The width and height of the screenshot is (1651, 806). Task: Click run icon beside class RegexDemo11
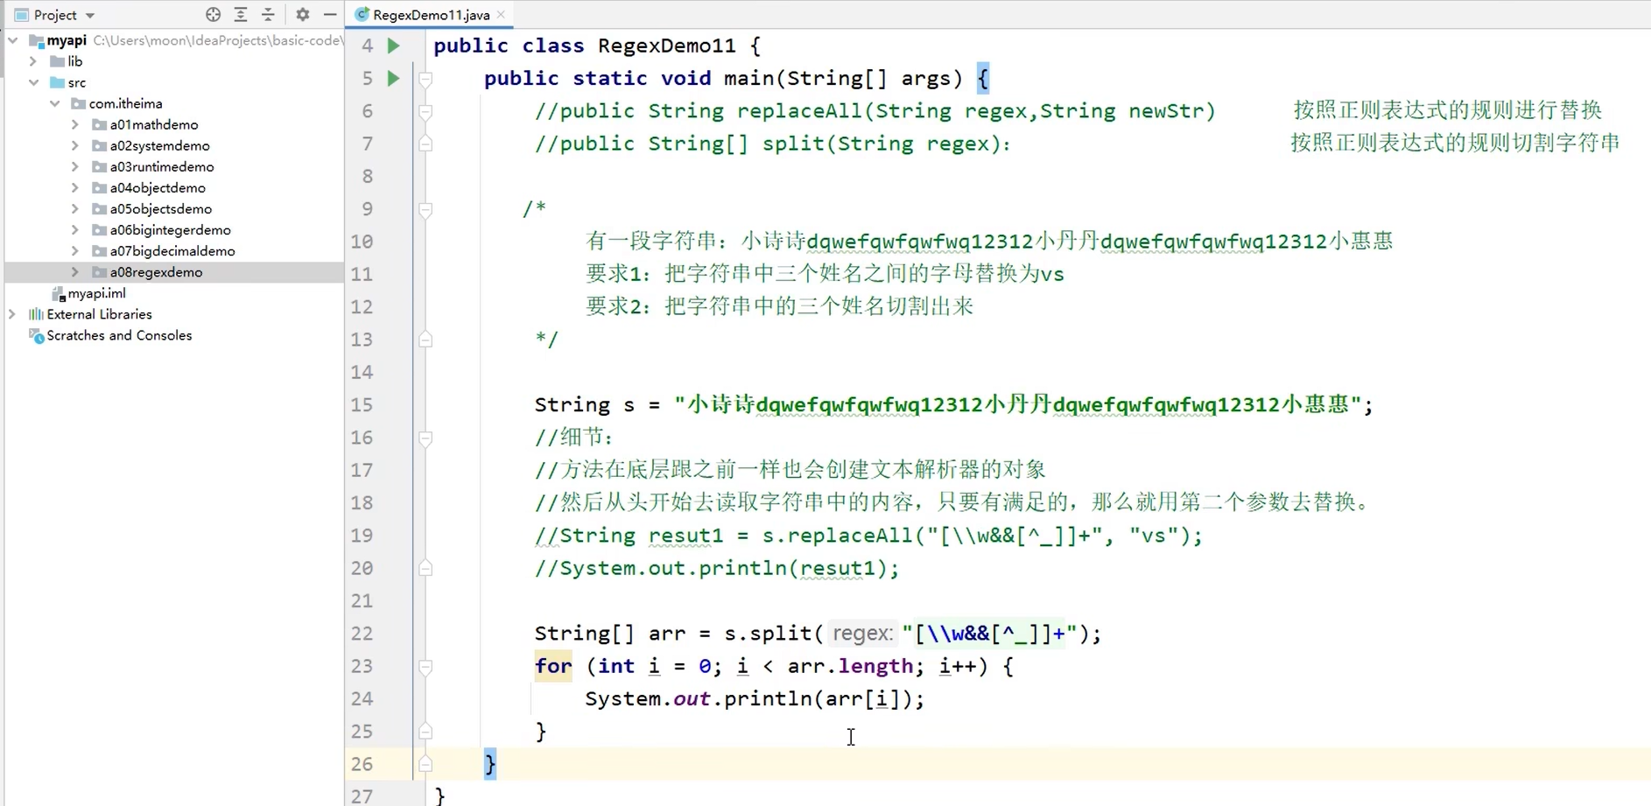(x=392, y=46)
